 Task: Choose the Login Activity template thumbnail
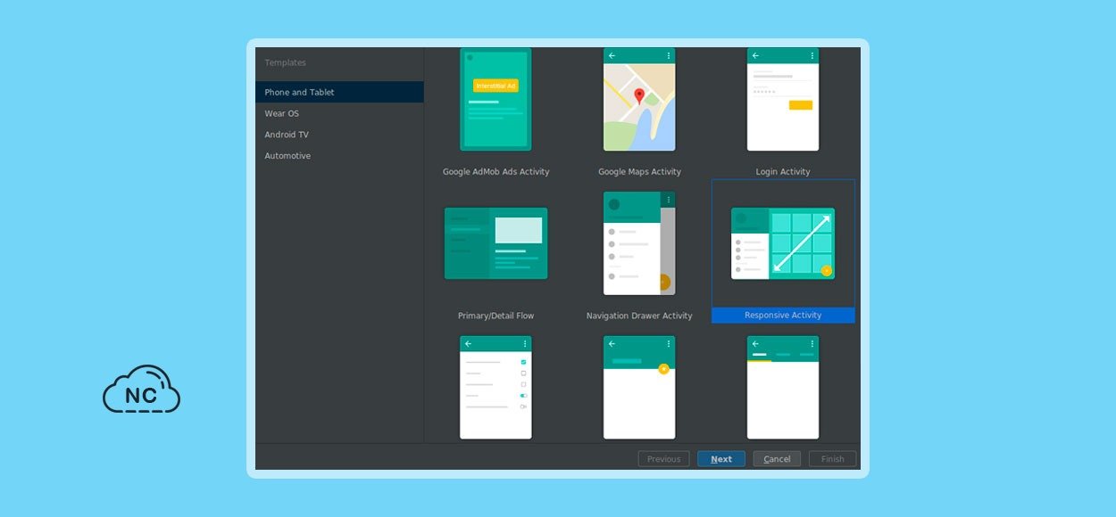tap(783, 99)
